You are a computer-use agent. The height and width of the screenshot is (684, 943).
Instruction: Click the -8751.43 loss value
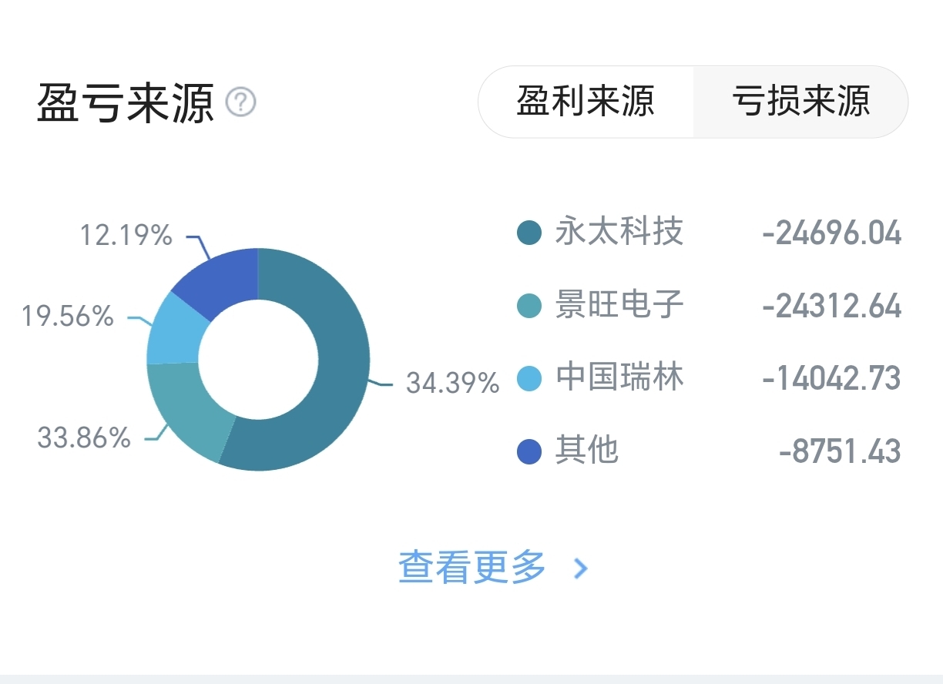(840, 451)
